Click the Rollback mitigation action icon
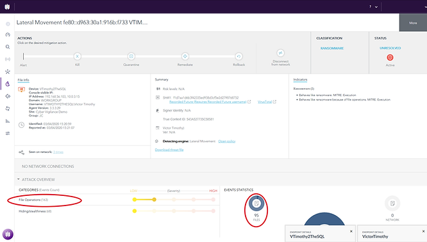The image size is (427, 242). pyautogui.click(x=239, y=56)
